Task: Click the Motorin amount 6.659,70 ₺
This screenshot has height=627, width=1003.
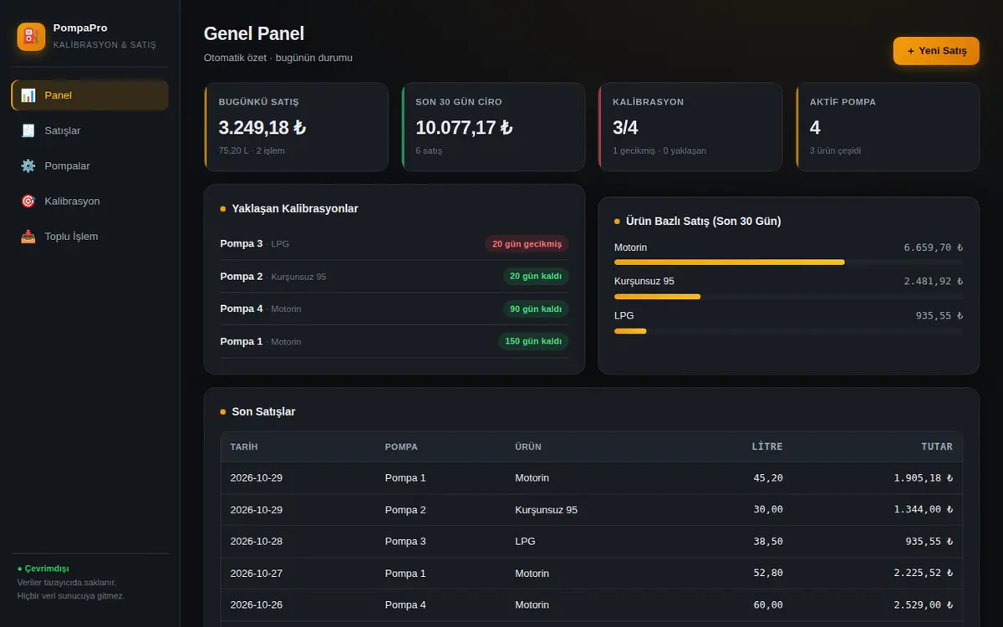Action: point(933,247)
